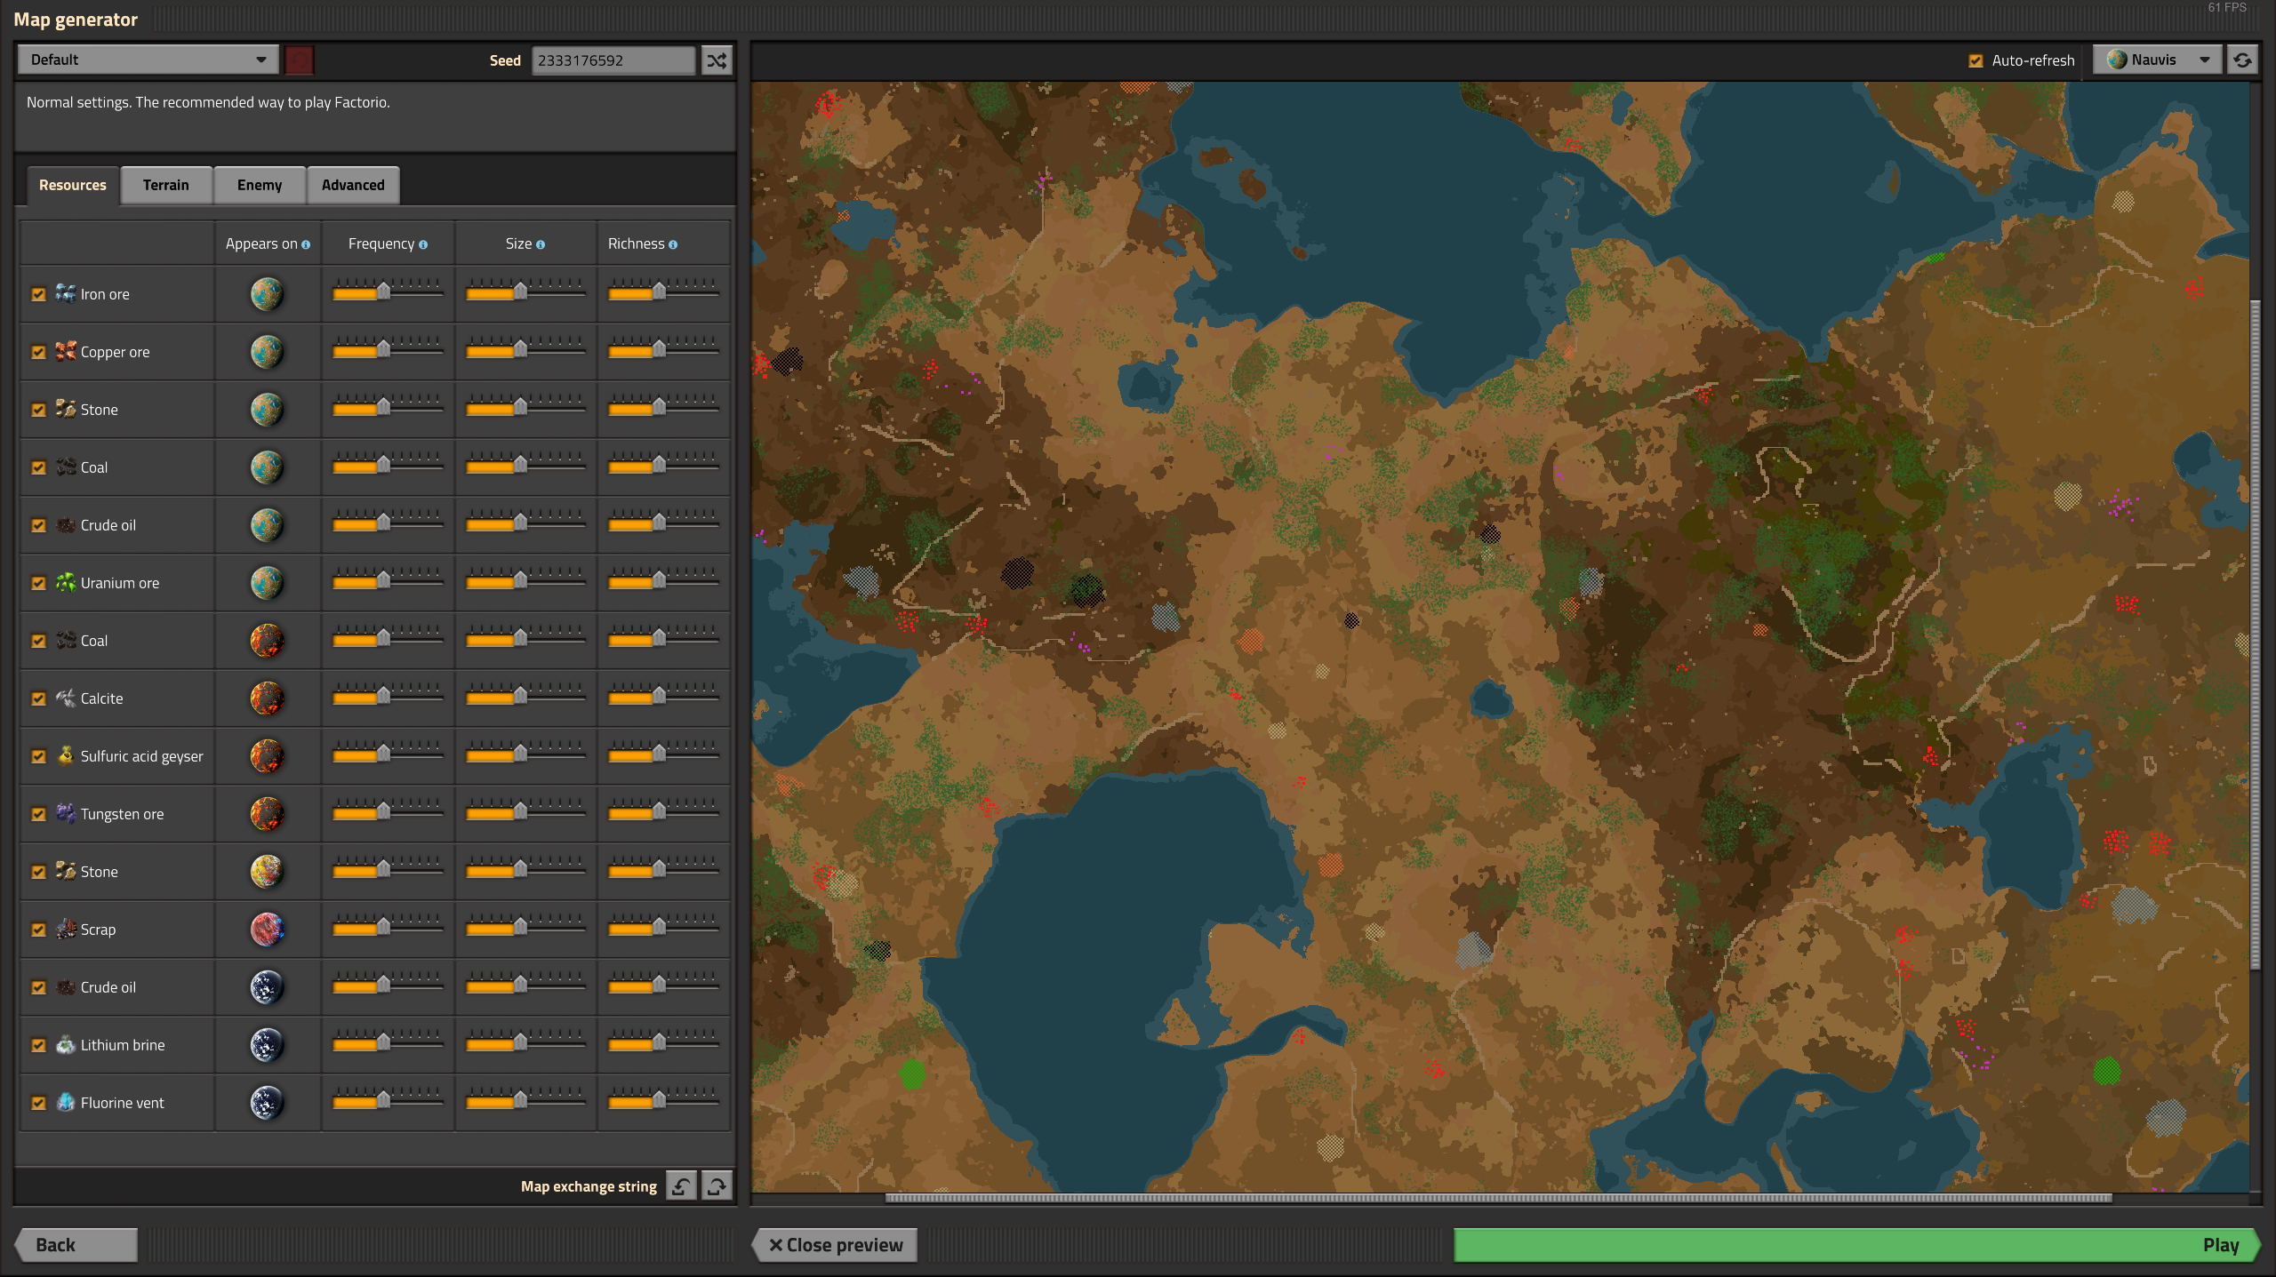This screenshot has height=1277, width=2276.
Task: Open the Nauvis planet dropdown
Action: [2157, 60]
